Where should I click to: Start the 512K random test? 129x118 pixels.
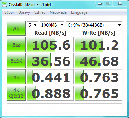(16, 61)
